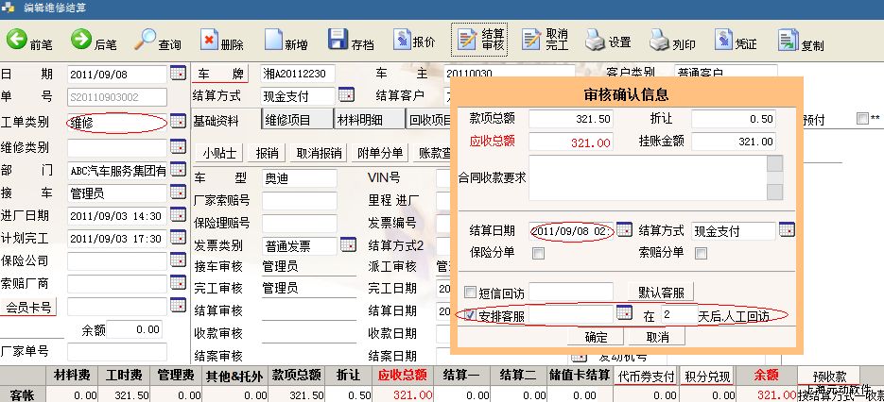The width and height of the screenshot is (884, 402).
Task: Open the 工单类别 lookup button
Action: pyautogui.click(x=177, y=122)
